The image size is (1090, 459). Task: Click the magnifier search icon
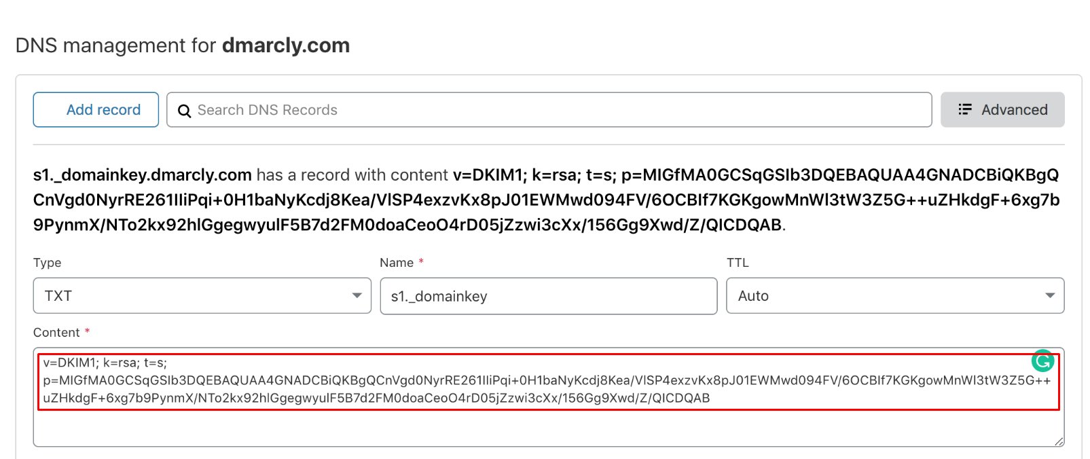184,111
